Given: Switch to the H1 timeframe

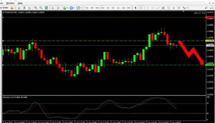Looking at the screenshot, I should coord(108,8).
